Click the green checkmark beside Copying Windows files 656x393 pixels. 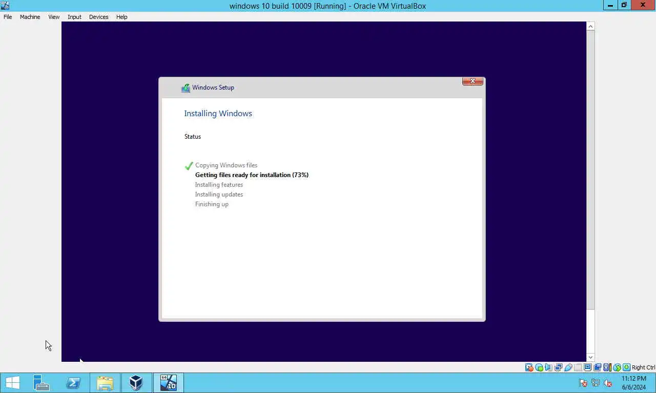click(189, 166)
